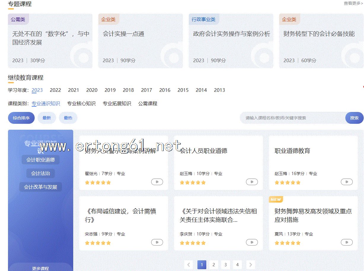Play 李庆贺's 10学分 course
Viewport: 364px width, 271px height.
[x=252, y=242]
